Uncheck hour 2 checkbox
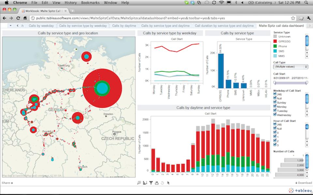313x195 pixels. [x=275, y=141]
